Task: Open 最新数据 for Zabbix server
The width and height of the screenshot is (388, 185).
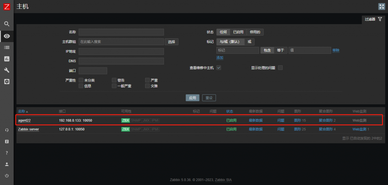Action: click(256, 129)
